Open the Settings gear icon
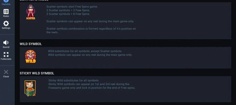 [6, 23]
